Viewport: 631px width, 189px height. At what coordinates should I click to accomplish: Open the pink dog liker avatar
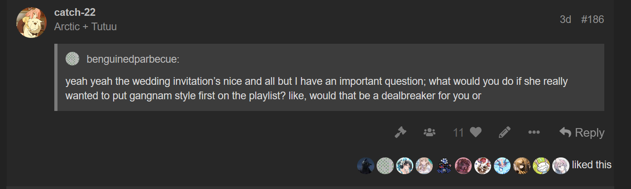tap(464, 166)
